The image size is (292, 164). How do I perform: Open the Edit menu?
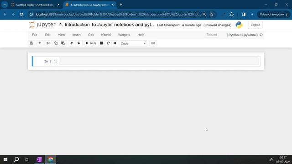(x=47, y=35)
